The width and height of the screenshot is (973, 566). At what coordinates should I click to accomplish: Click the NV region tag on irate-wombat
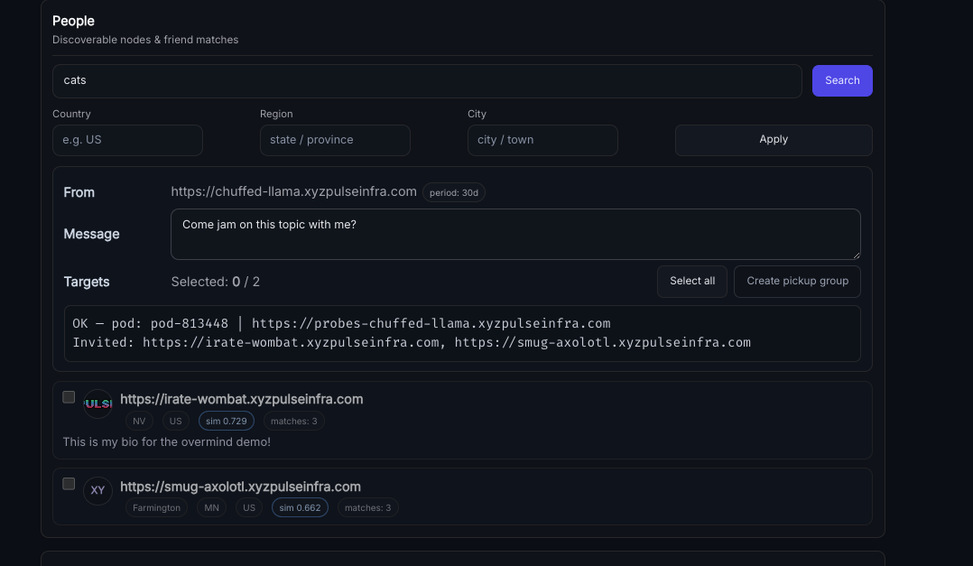(x=139, y=421)
